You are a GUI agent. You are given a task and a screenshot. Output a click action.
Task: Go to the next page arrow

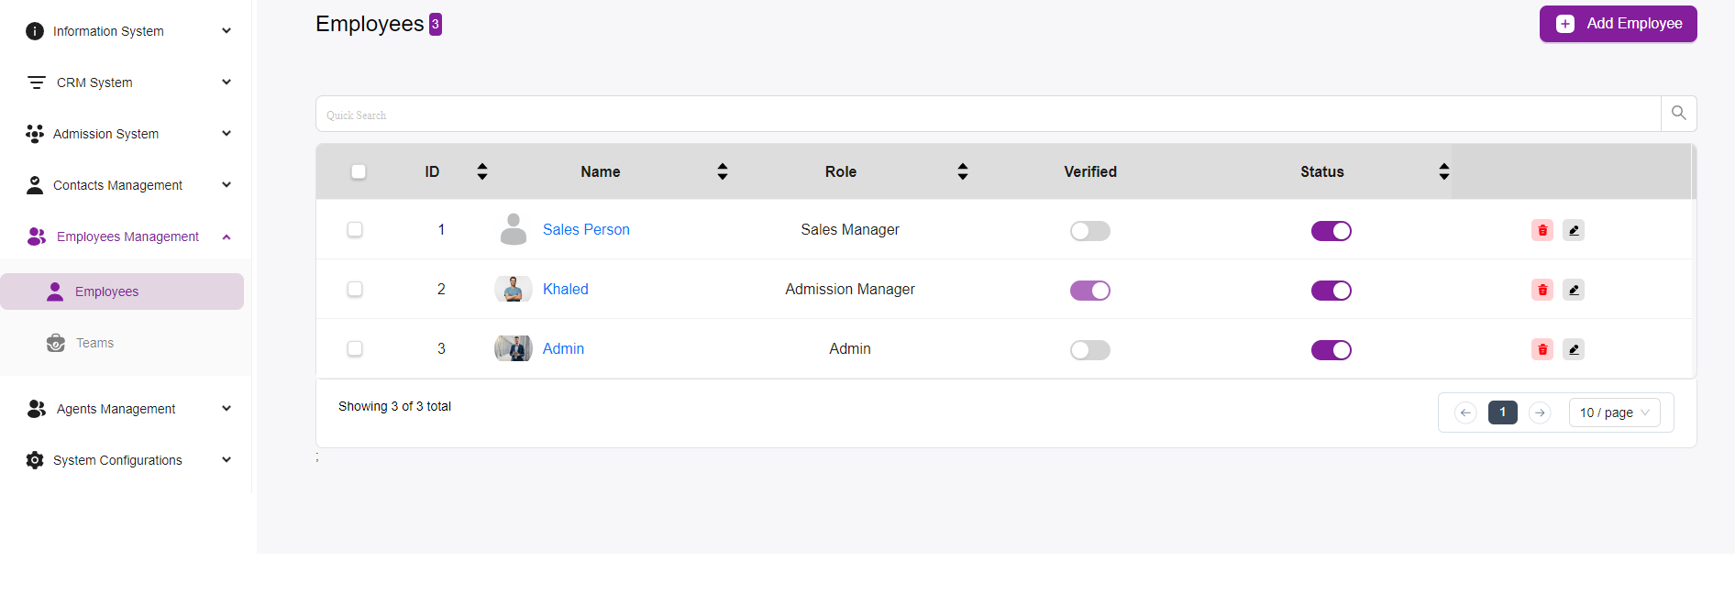click(1540, 412)
